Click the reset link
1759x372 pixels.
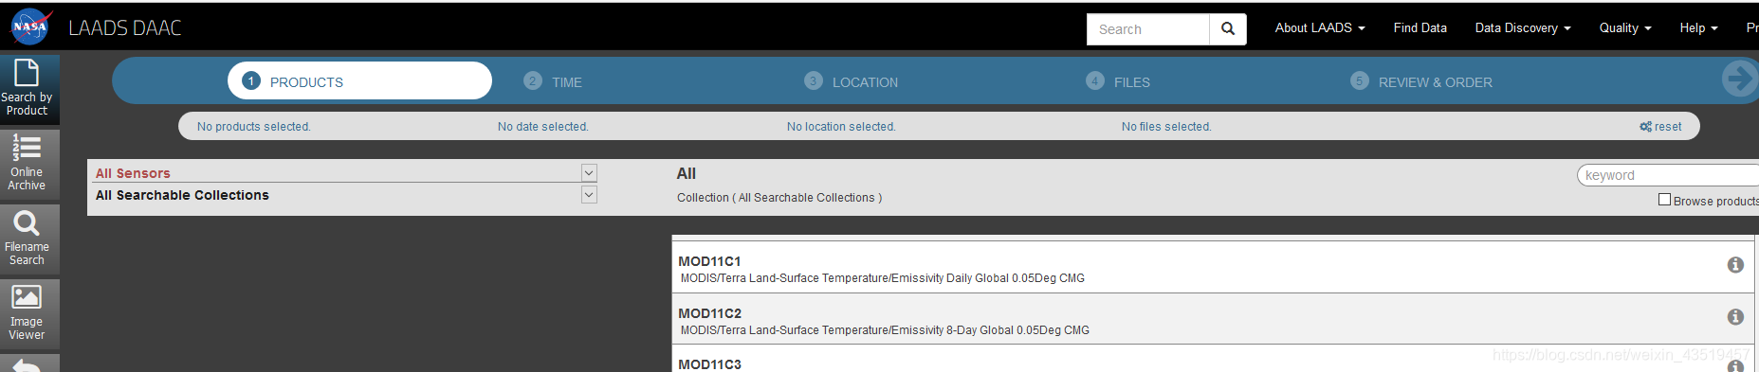[x=1660, y=127]
